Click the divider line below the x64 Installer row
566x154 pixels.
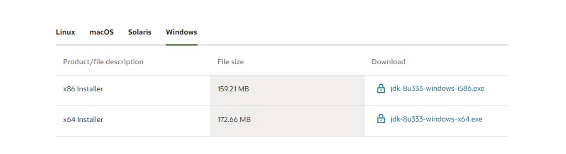tap(282, 136)
